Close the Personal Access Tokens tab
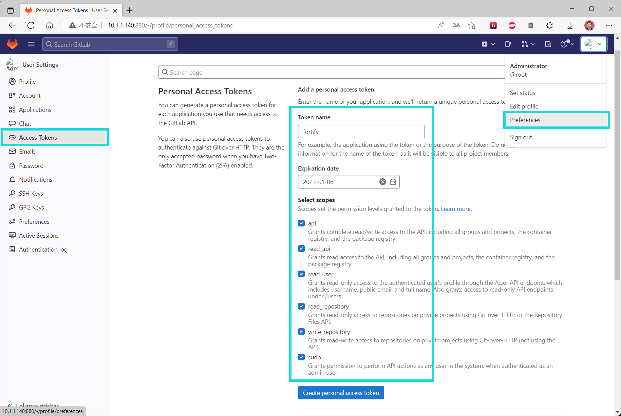 pyautogui.click(x=115, y=11)
